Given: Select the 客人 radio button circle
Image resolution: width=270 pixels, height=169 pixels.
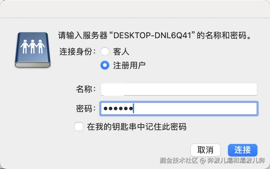Looking at the screenshot, I should [105, 51].
